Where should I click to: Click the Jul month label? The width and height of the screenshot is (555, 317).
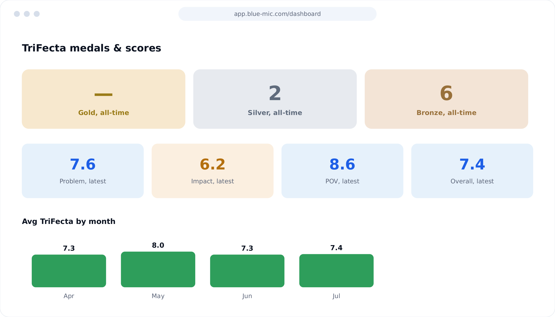click(336, 296)
